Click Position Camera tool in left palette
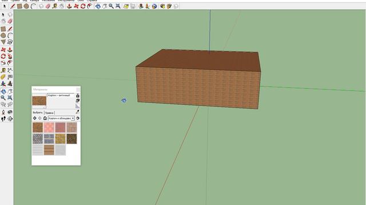The height and width of the screenshot is (205, 366). (x=3, y=112)
